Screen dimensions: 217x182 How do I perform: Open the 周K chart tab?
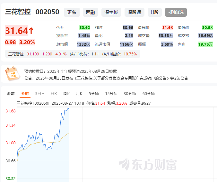(x=66, y=94)
